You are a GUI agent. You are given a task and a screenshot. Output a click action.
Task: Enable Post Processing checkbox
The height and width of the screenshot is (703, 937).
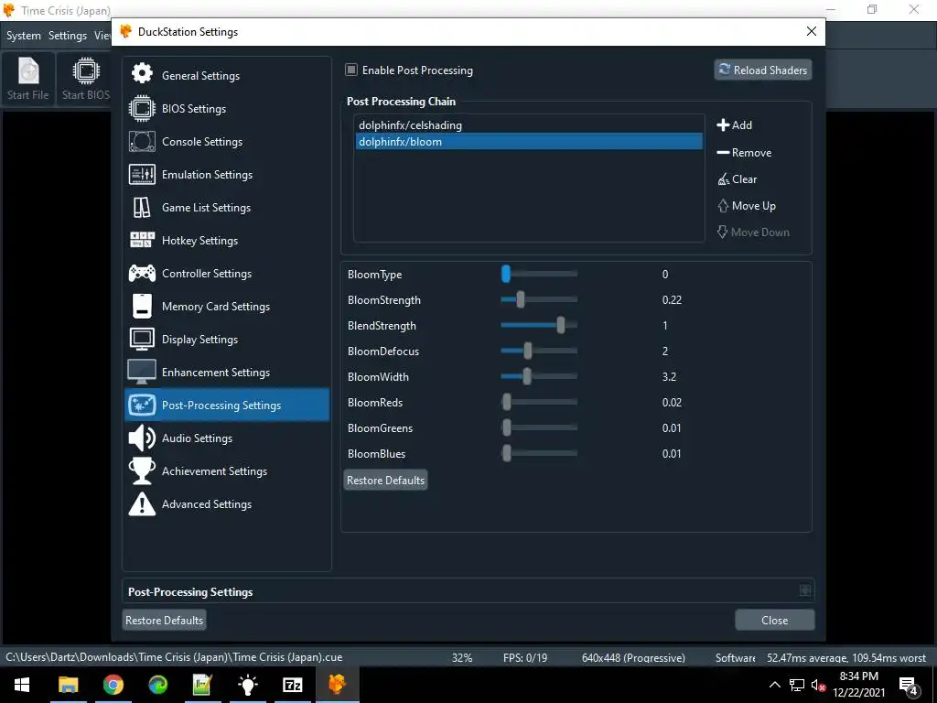pos(351,70)
